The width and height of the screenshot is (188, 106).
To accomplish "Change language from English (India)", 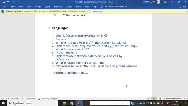I will click(31, 99).
